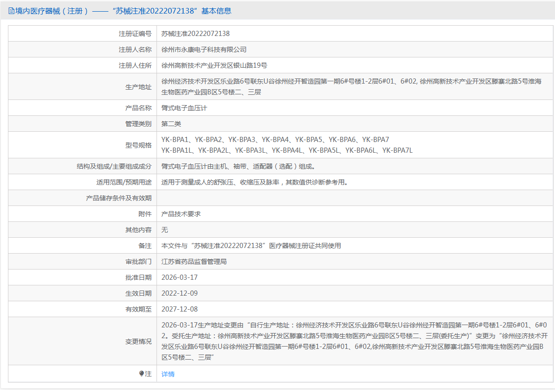The height and width of the screenshot is (390, 555).
Task: Click the page title 境内医疗器械（注册）基本信息
Action: (x=123, y=11)
